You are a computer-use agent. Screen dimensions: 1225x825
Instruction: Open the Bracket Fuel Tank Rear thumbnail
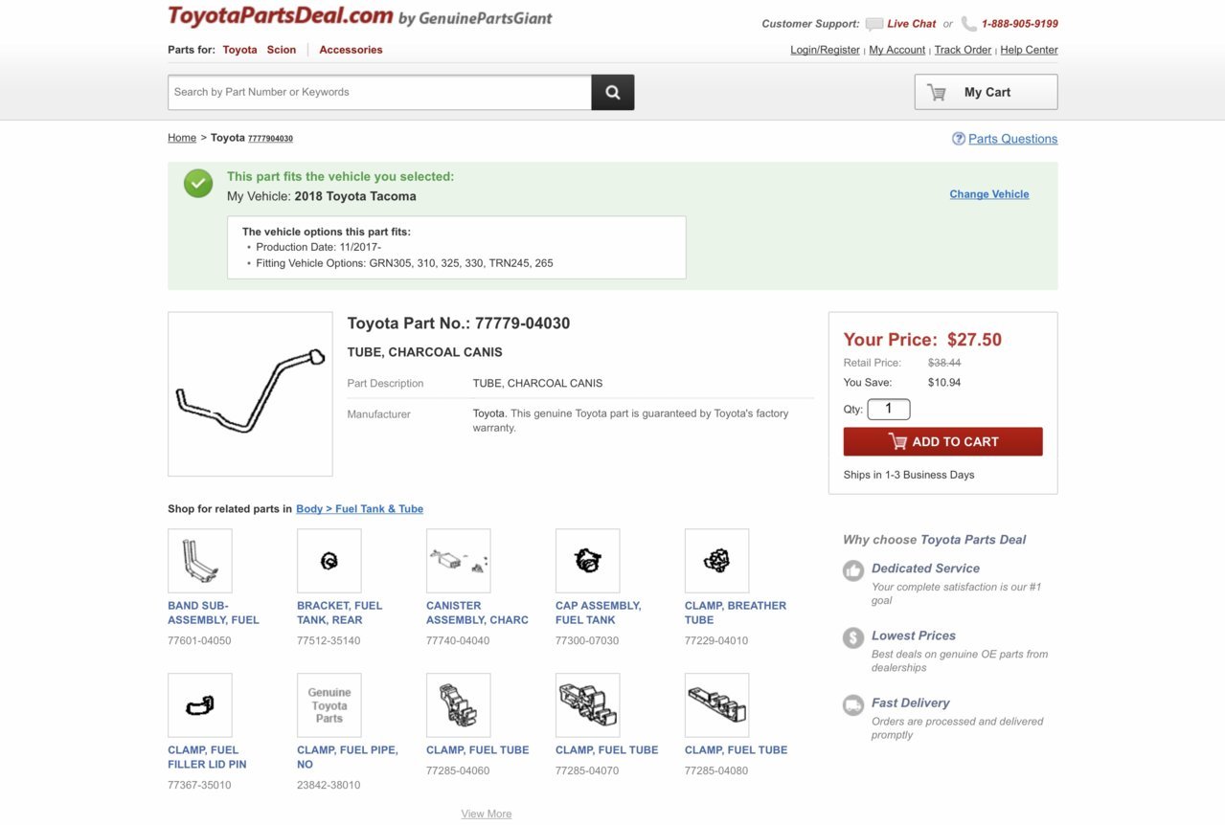click(x=329, y=561)
